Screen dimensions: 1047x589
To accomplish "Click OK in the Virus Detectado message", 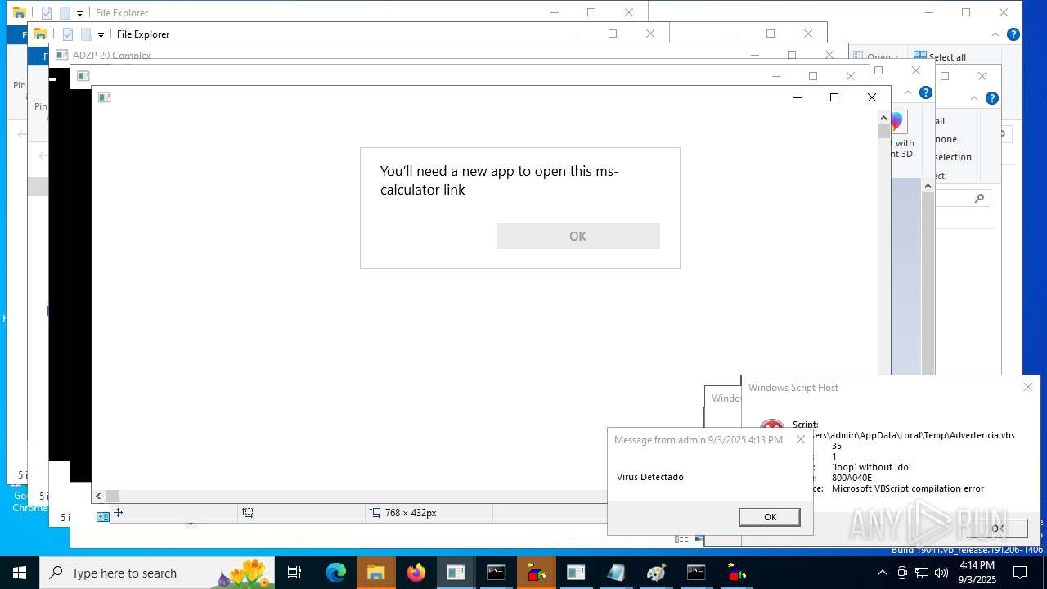I will [x=770, y=517].
